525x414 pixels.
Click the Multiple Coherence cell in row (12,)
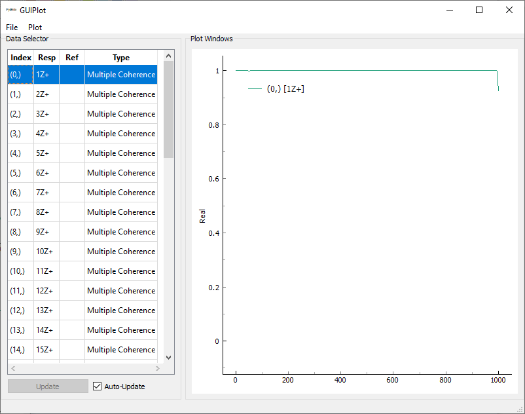(120, 310)
